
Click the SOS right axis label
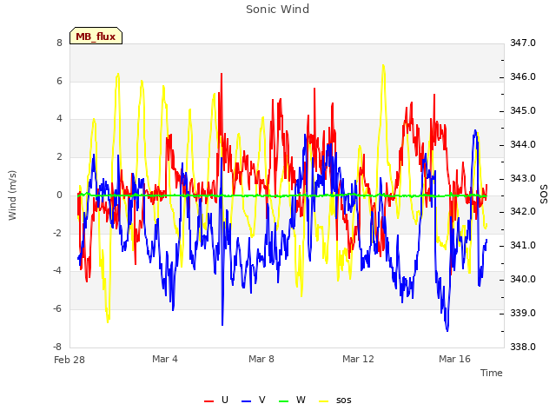click(544, 195)
